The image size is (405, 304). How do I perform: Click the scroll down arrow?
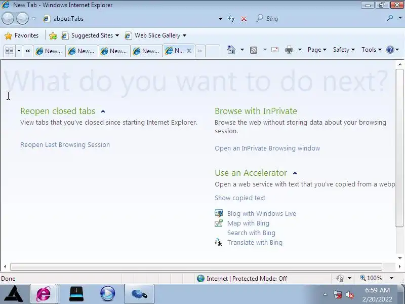click(x=400, y=258)
